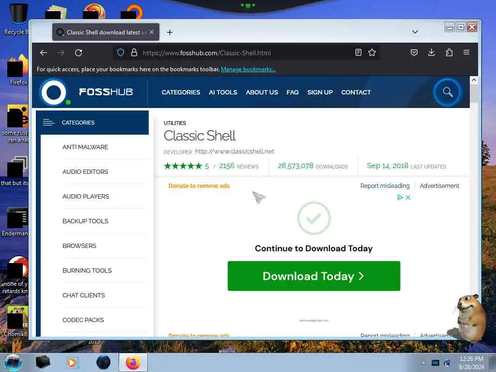Screen dimensions: 496x372
Task: Select BURNING TOOLS category
Action: (x=87, y=270)
